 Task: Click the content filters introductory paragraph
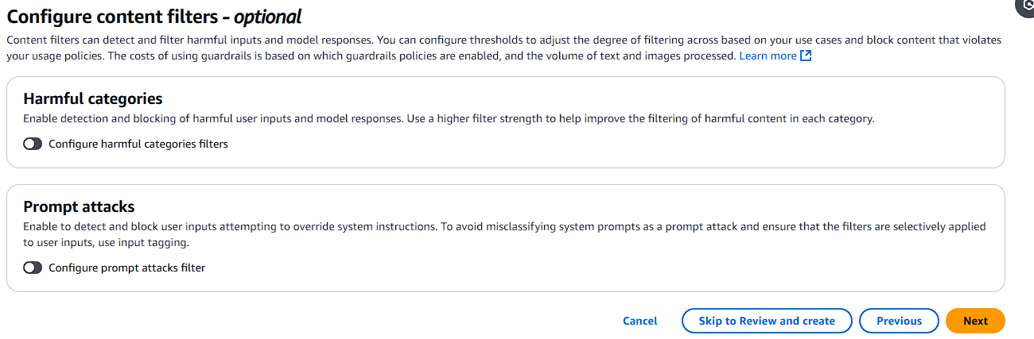[x=504, y=48]
